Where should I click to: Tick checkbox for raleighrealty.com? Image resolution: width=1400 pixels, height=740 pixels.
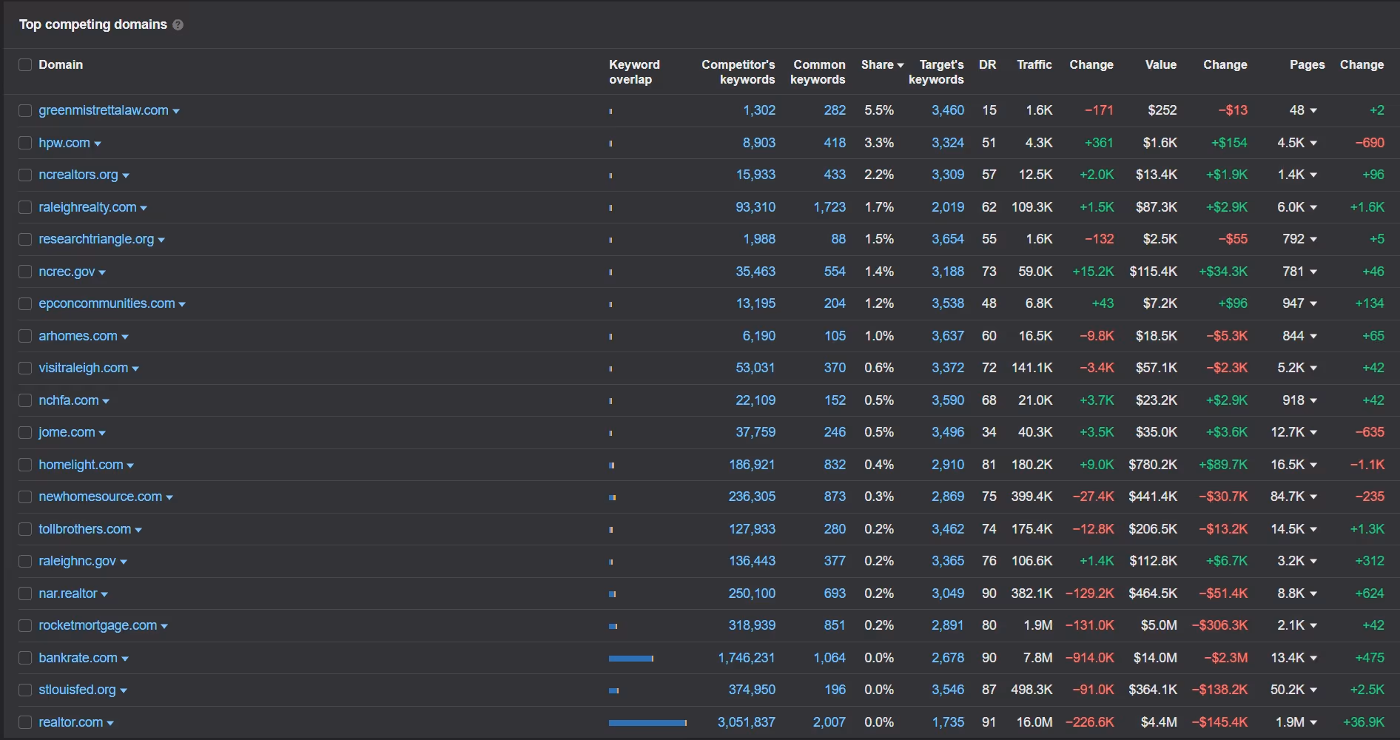point(25,207)
